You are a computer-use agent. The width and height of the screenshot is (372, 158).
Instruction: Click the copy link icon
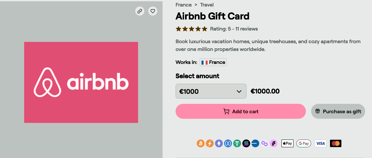pyautogui.click(x=140, y=11)
